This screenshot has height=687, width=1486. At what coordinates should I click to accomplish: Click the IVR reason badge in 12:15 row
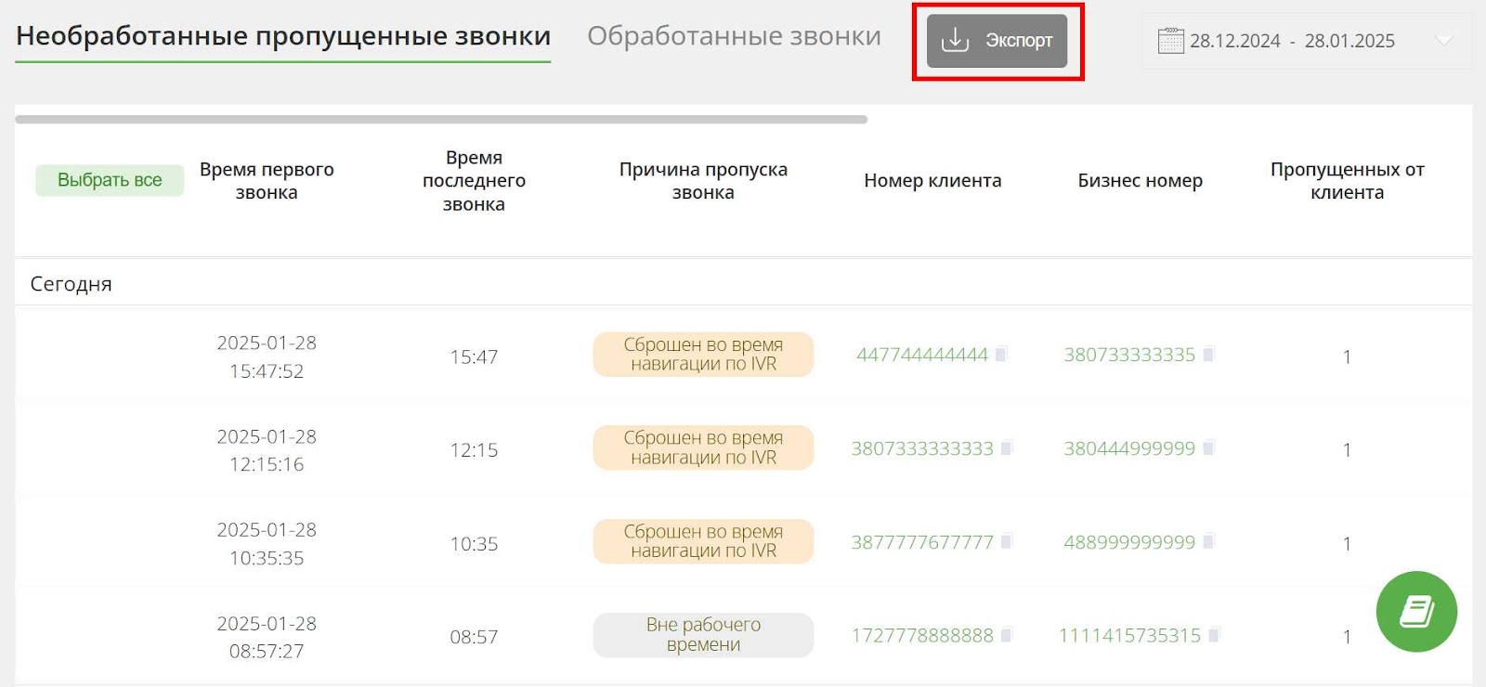[x=703, y=448]
